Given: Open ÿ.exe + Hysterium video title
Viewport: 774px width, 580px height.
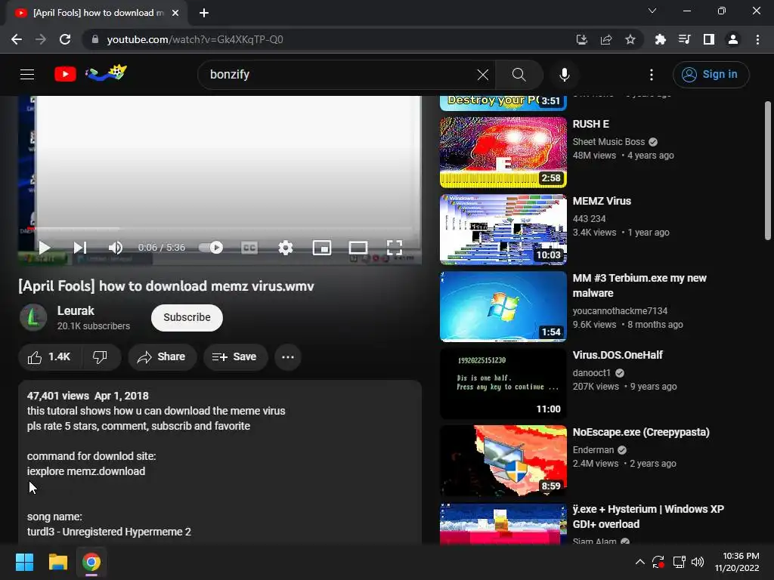Looking at the screenshot, I should pos(648,517).
